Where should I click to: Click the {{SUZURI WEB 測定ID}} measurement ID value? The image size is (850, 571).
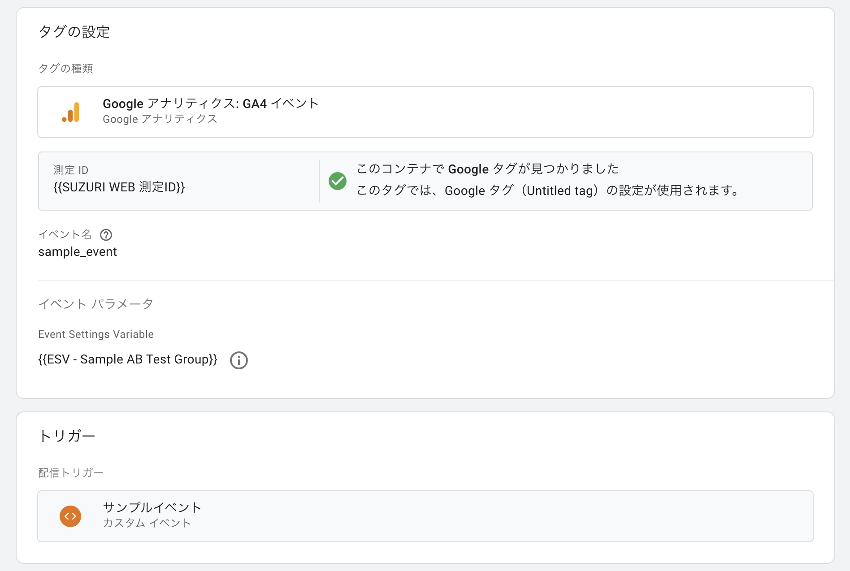[x=119, y=187]
